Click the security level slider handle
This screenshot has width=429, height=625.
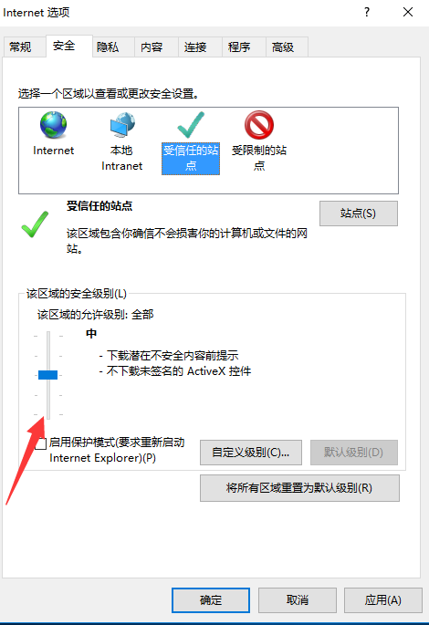tap(47, 375)
